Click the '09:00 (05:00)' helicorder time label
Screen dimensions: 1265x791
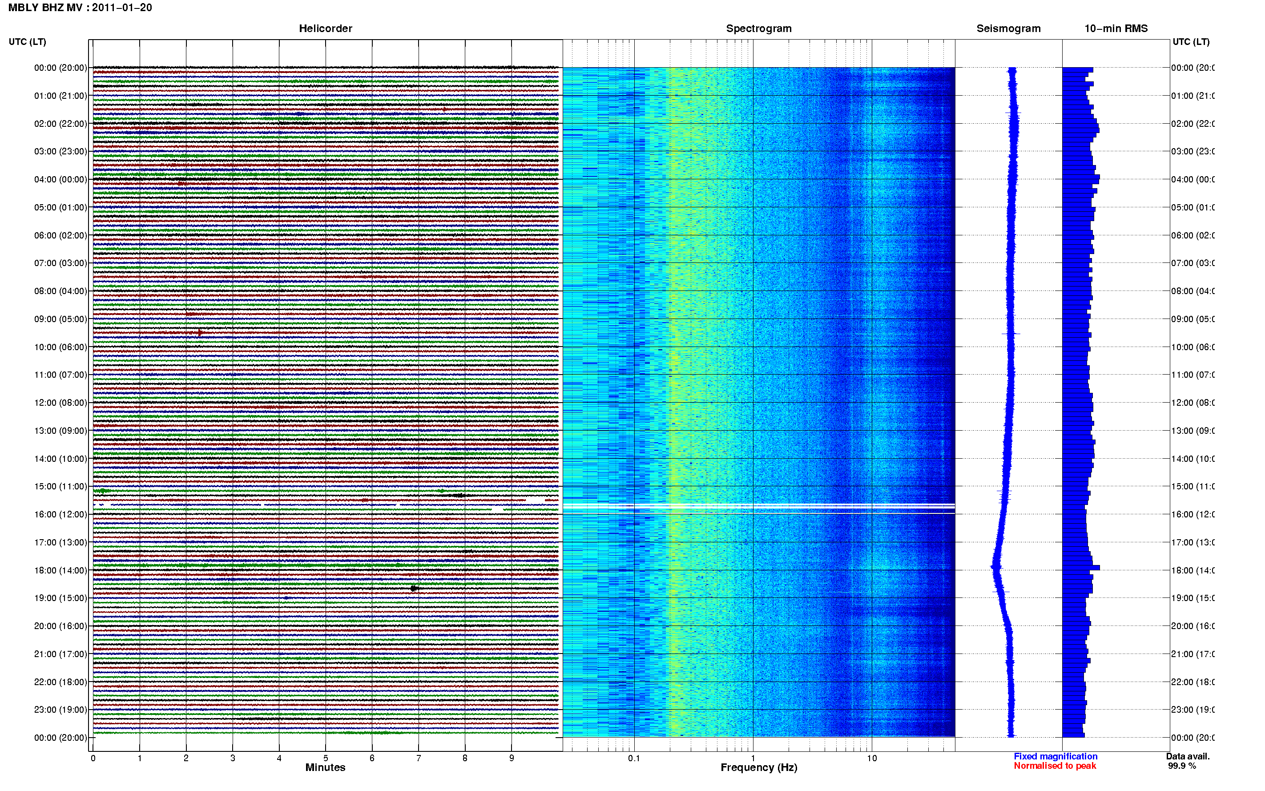(60, 319)
